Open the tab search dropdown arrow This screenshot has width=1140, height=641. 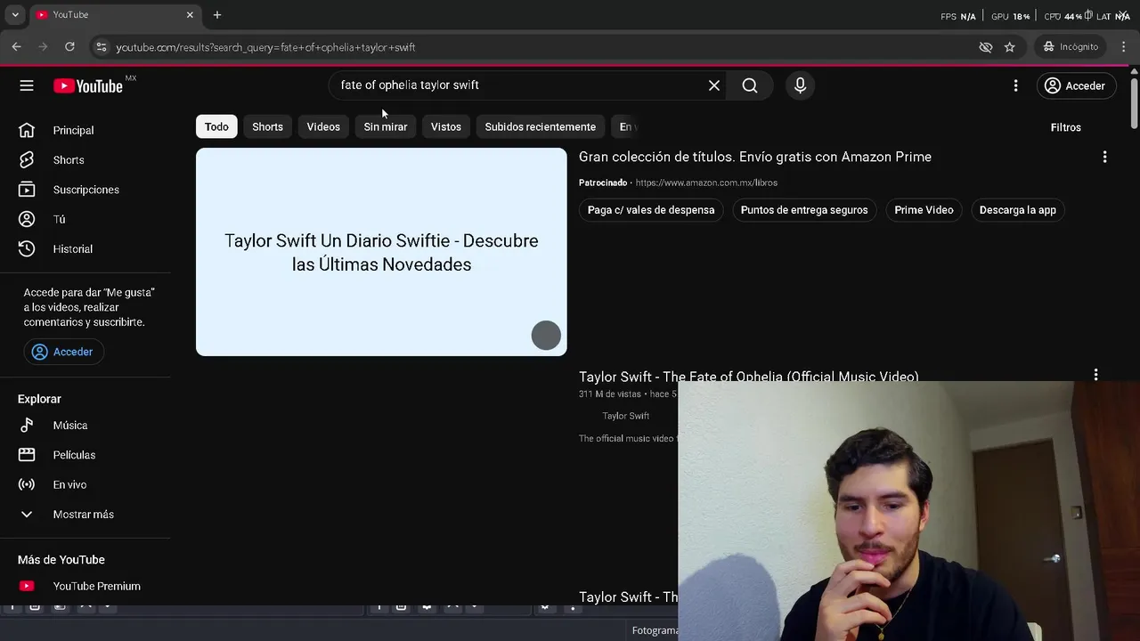point(15,15)
